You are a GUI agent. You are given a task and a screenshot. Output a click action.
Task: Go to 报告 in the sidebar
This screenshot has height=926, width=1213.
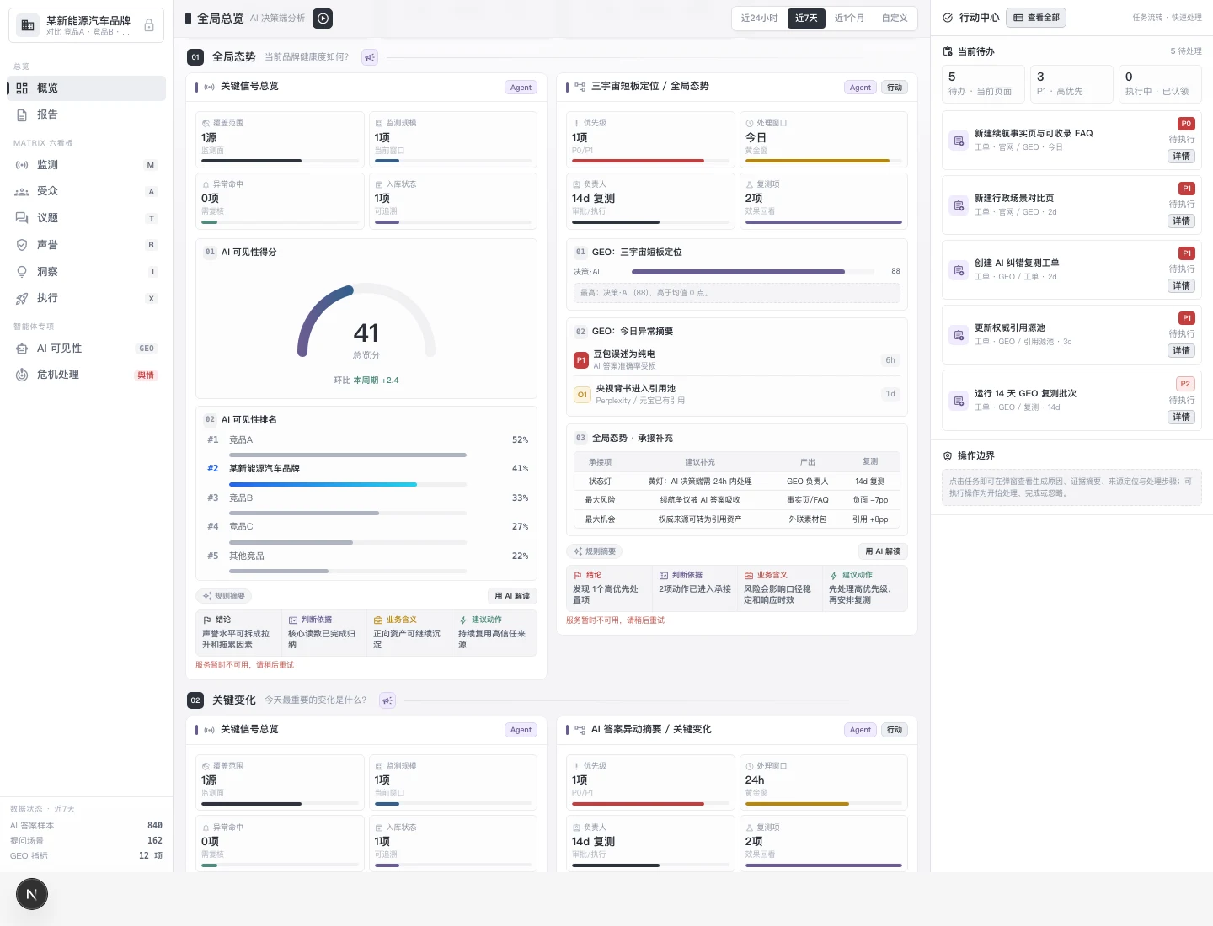click(86, 114)
